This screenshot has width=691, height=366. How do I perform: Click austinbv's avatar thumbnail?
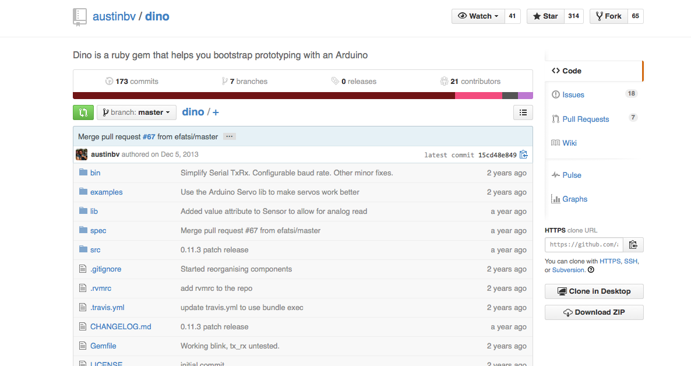(x=82, y=154)
